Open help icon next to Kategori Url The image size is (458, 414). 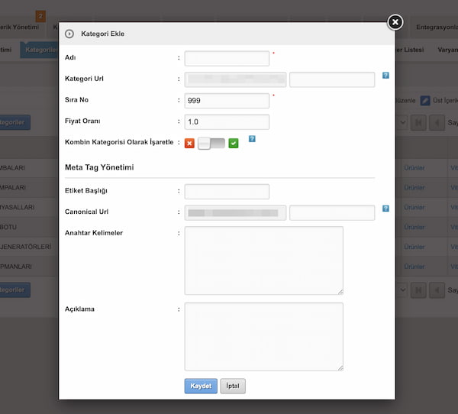385,76
